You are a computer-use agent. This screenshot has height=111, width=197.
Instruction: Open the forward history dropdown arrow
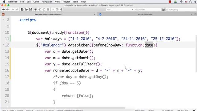click(10, 10)
